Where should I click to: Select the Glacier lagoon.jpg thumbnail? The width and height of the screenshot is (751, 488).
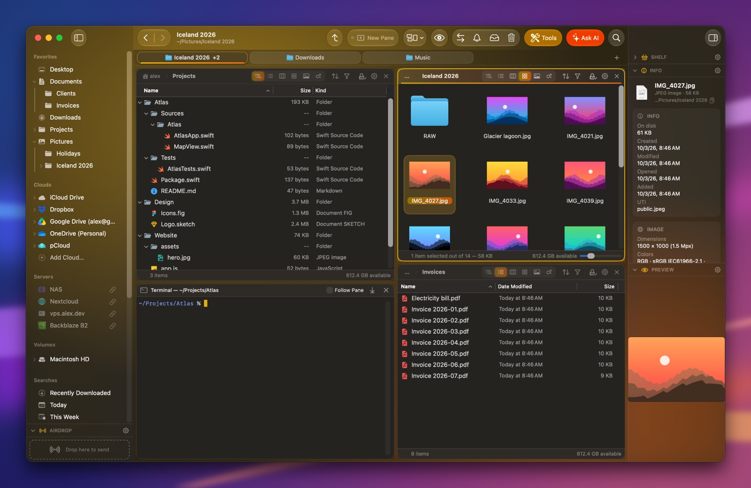click(507, 110)
